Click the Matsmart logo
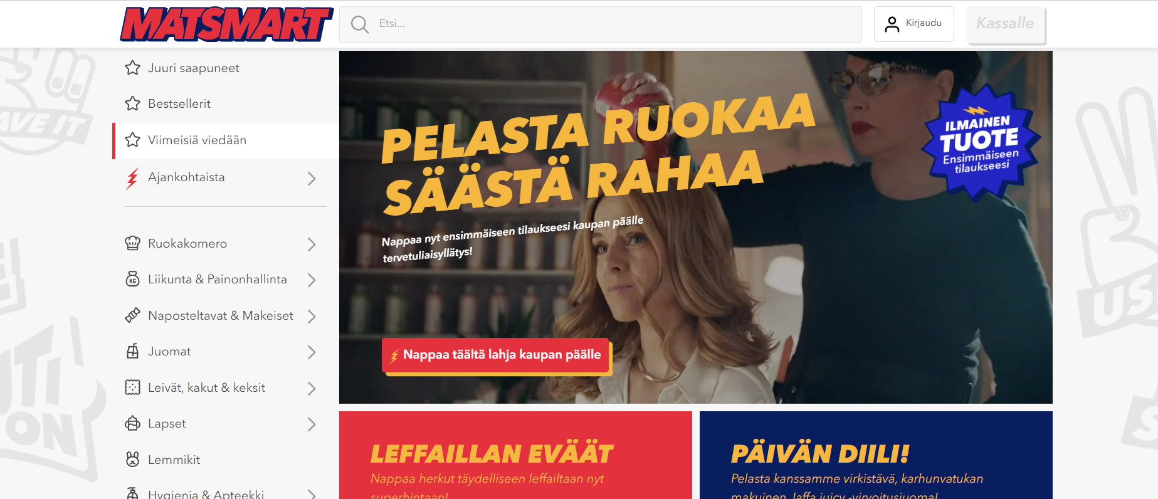The image size is (1158, 499). tap(226, 24)
